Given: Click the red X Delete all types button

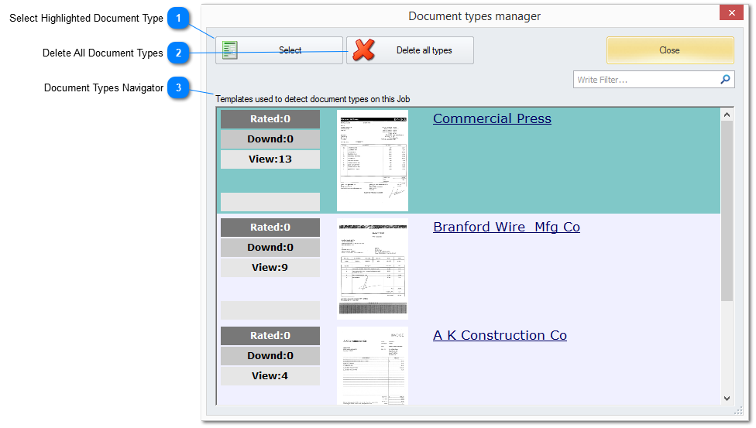Looking at the screenshot, I should (x=410, y=50).
